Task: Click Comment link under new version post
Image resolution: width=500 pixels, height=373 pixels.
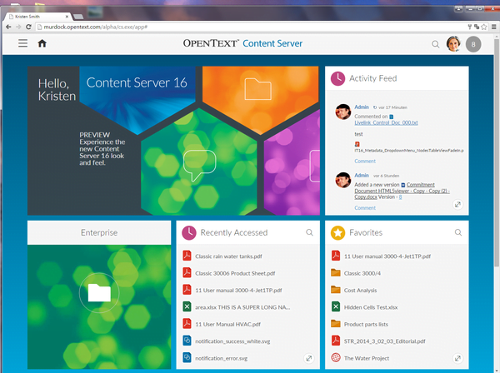Action: pos(365,208)
